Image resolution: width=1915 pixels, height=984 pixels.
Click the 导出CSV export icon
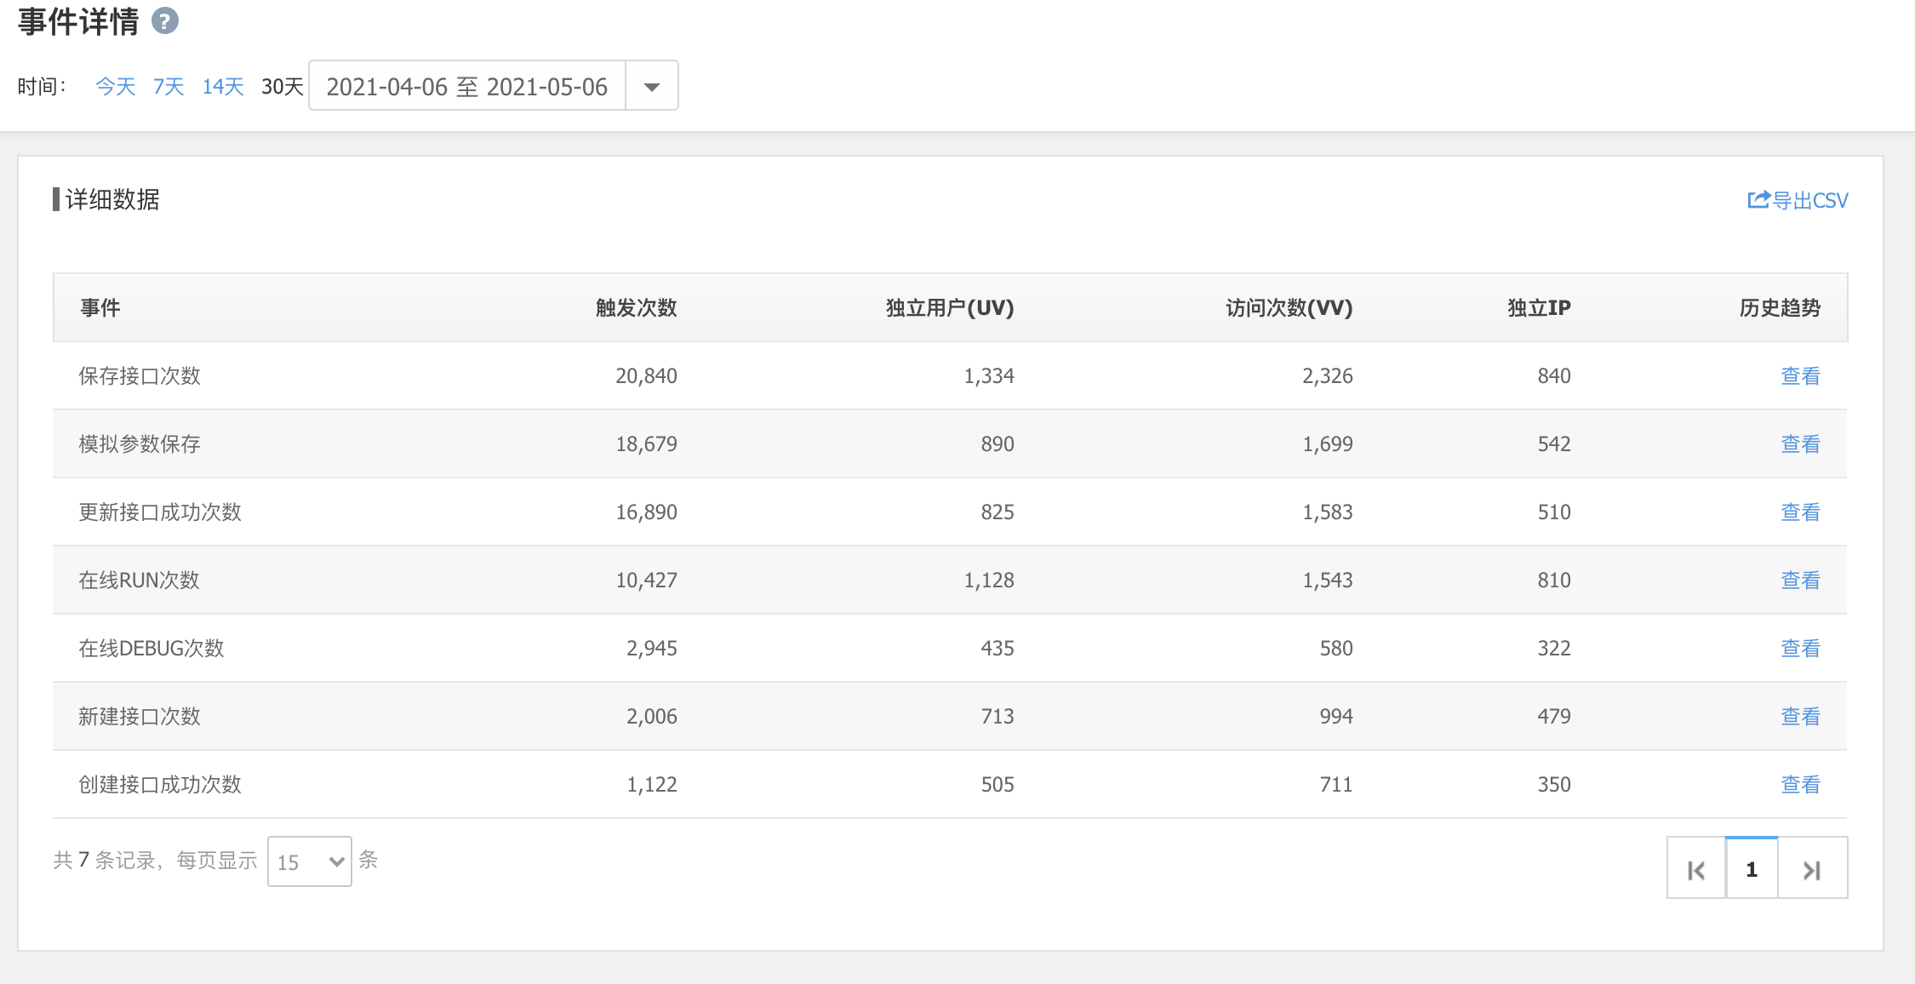tap(1758, 200)
